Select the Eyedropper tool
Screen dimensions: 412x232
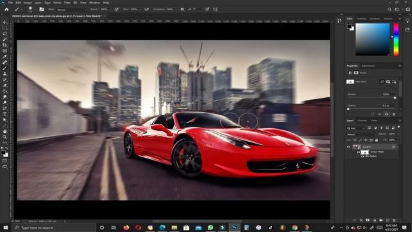coord(5,57)
